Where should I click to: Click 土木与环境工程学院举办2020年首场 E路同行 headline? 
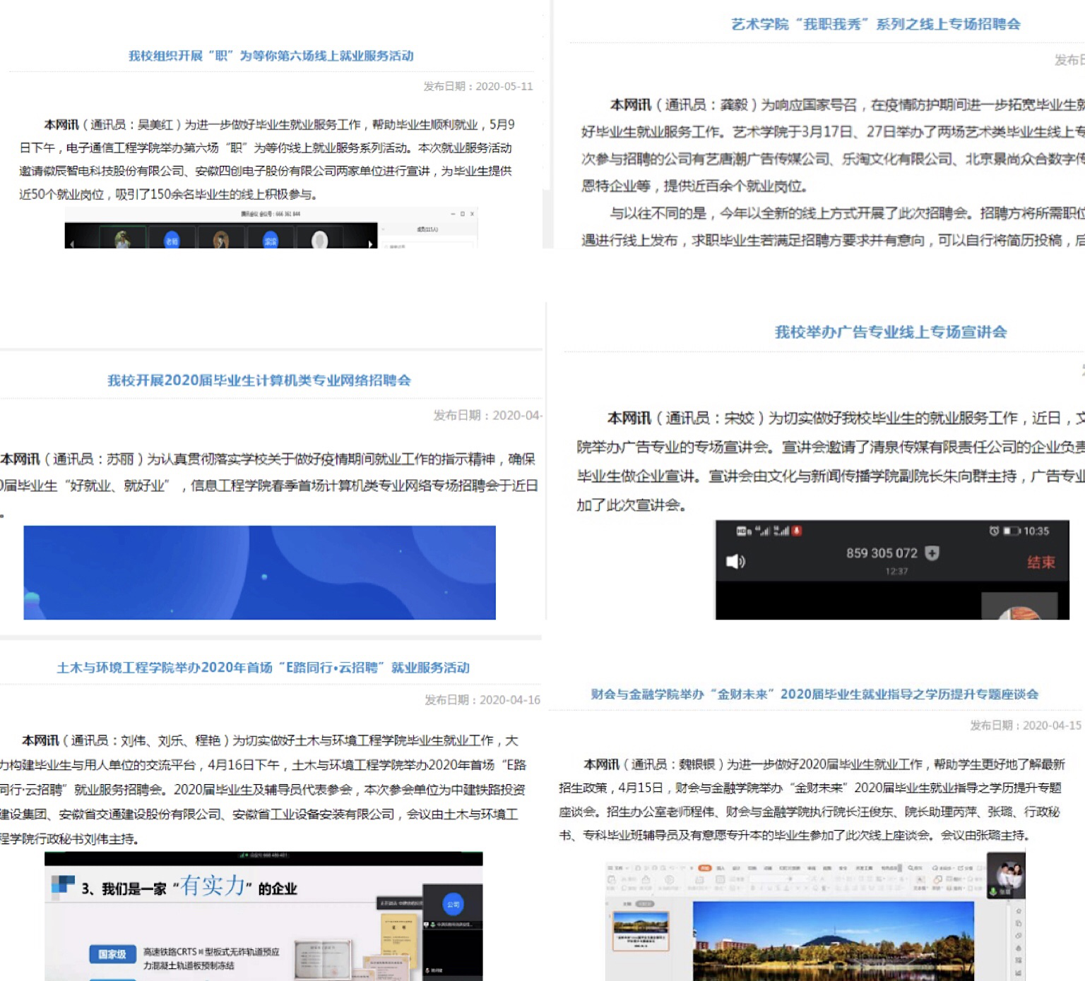(x=263, y=668)
